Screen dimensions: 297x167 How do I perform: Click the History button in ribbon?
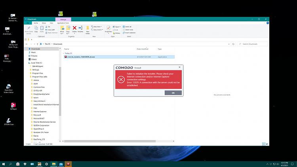(117, 33)
